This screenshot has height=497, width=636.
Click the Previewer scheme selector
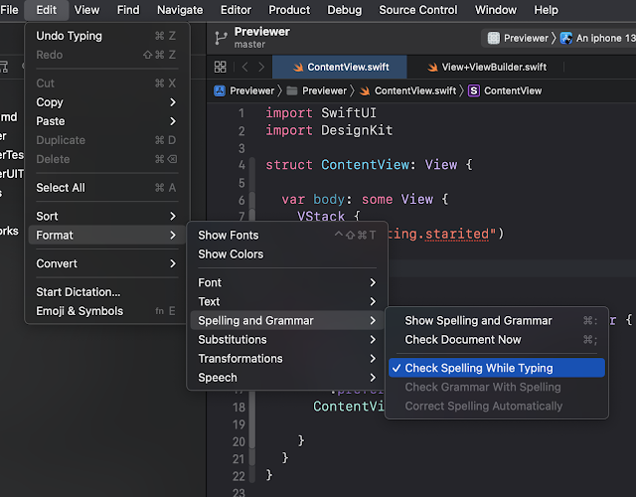coord(518,38)
